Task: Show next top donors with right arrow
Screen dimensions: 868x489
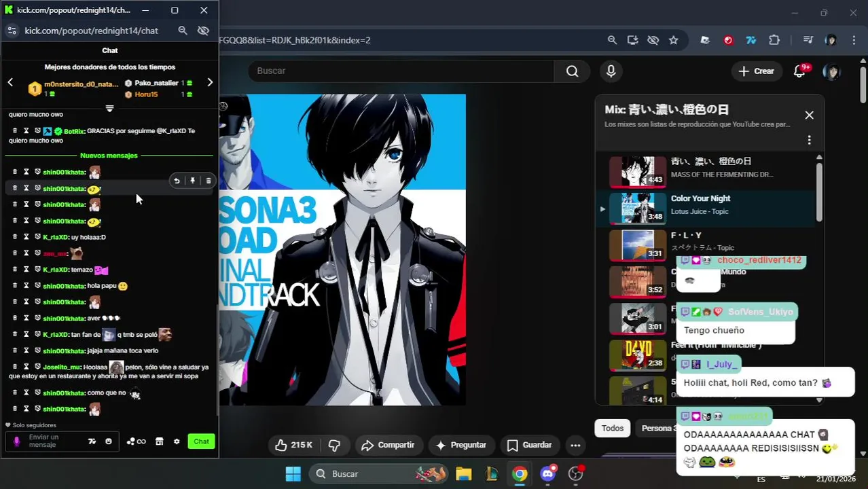Action: 210,82
